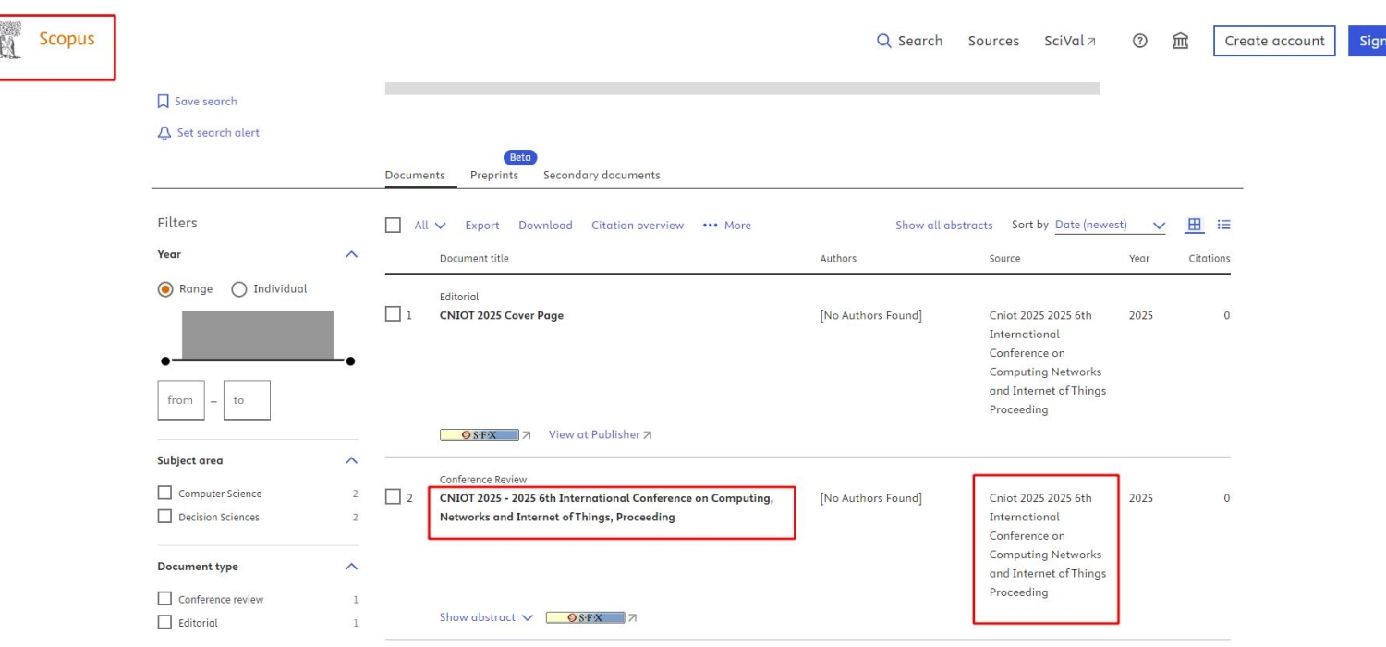
Task: Open the Sort by Date (newest) dropdown
Action: (1110, 226)
